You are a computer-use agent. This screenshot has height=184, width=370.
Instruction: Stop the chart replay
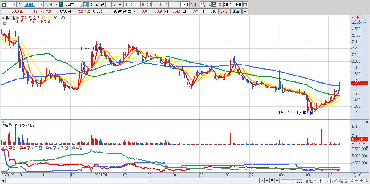click(272, 180)
